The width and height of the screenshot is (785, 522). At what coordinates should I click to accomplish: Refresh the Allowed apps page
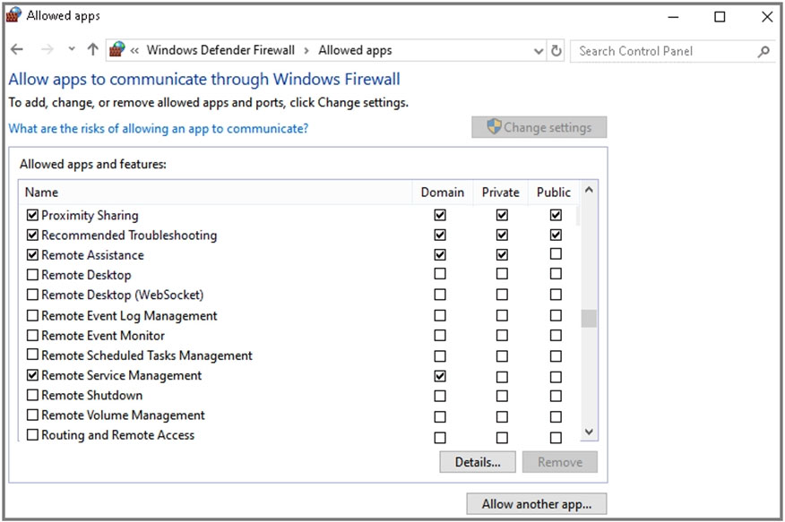(556, 51)
